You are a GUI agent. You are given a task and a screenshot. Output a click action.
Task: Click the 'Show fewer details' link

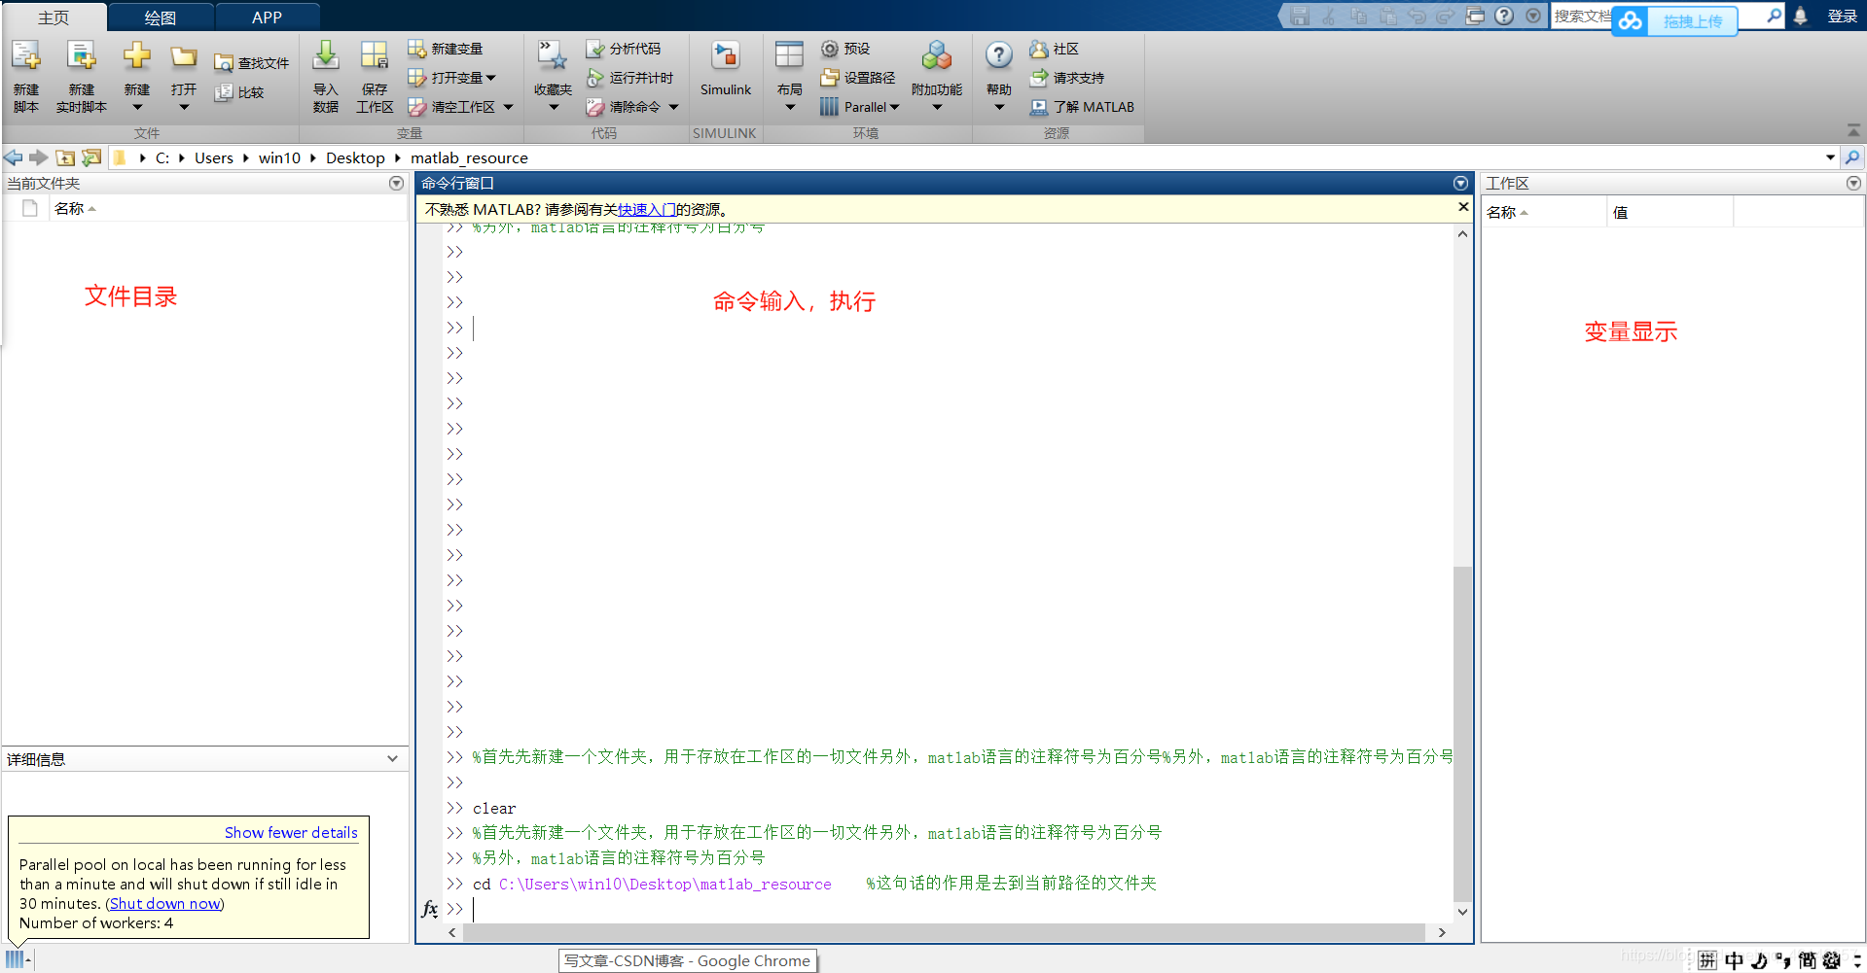[291, 833]
